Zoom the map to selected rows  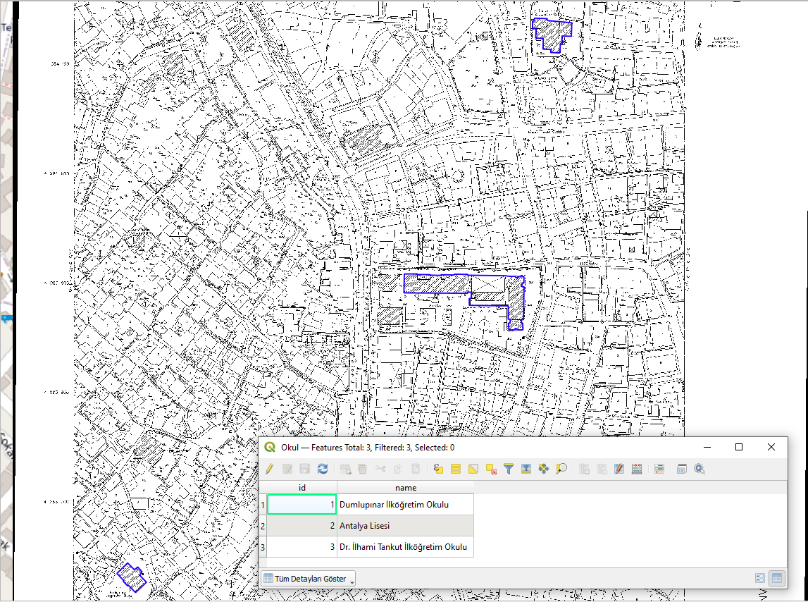click(x=561, y=469)
